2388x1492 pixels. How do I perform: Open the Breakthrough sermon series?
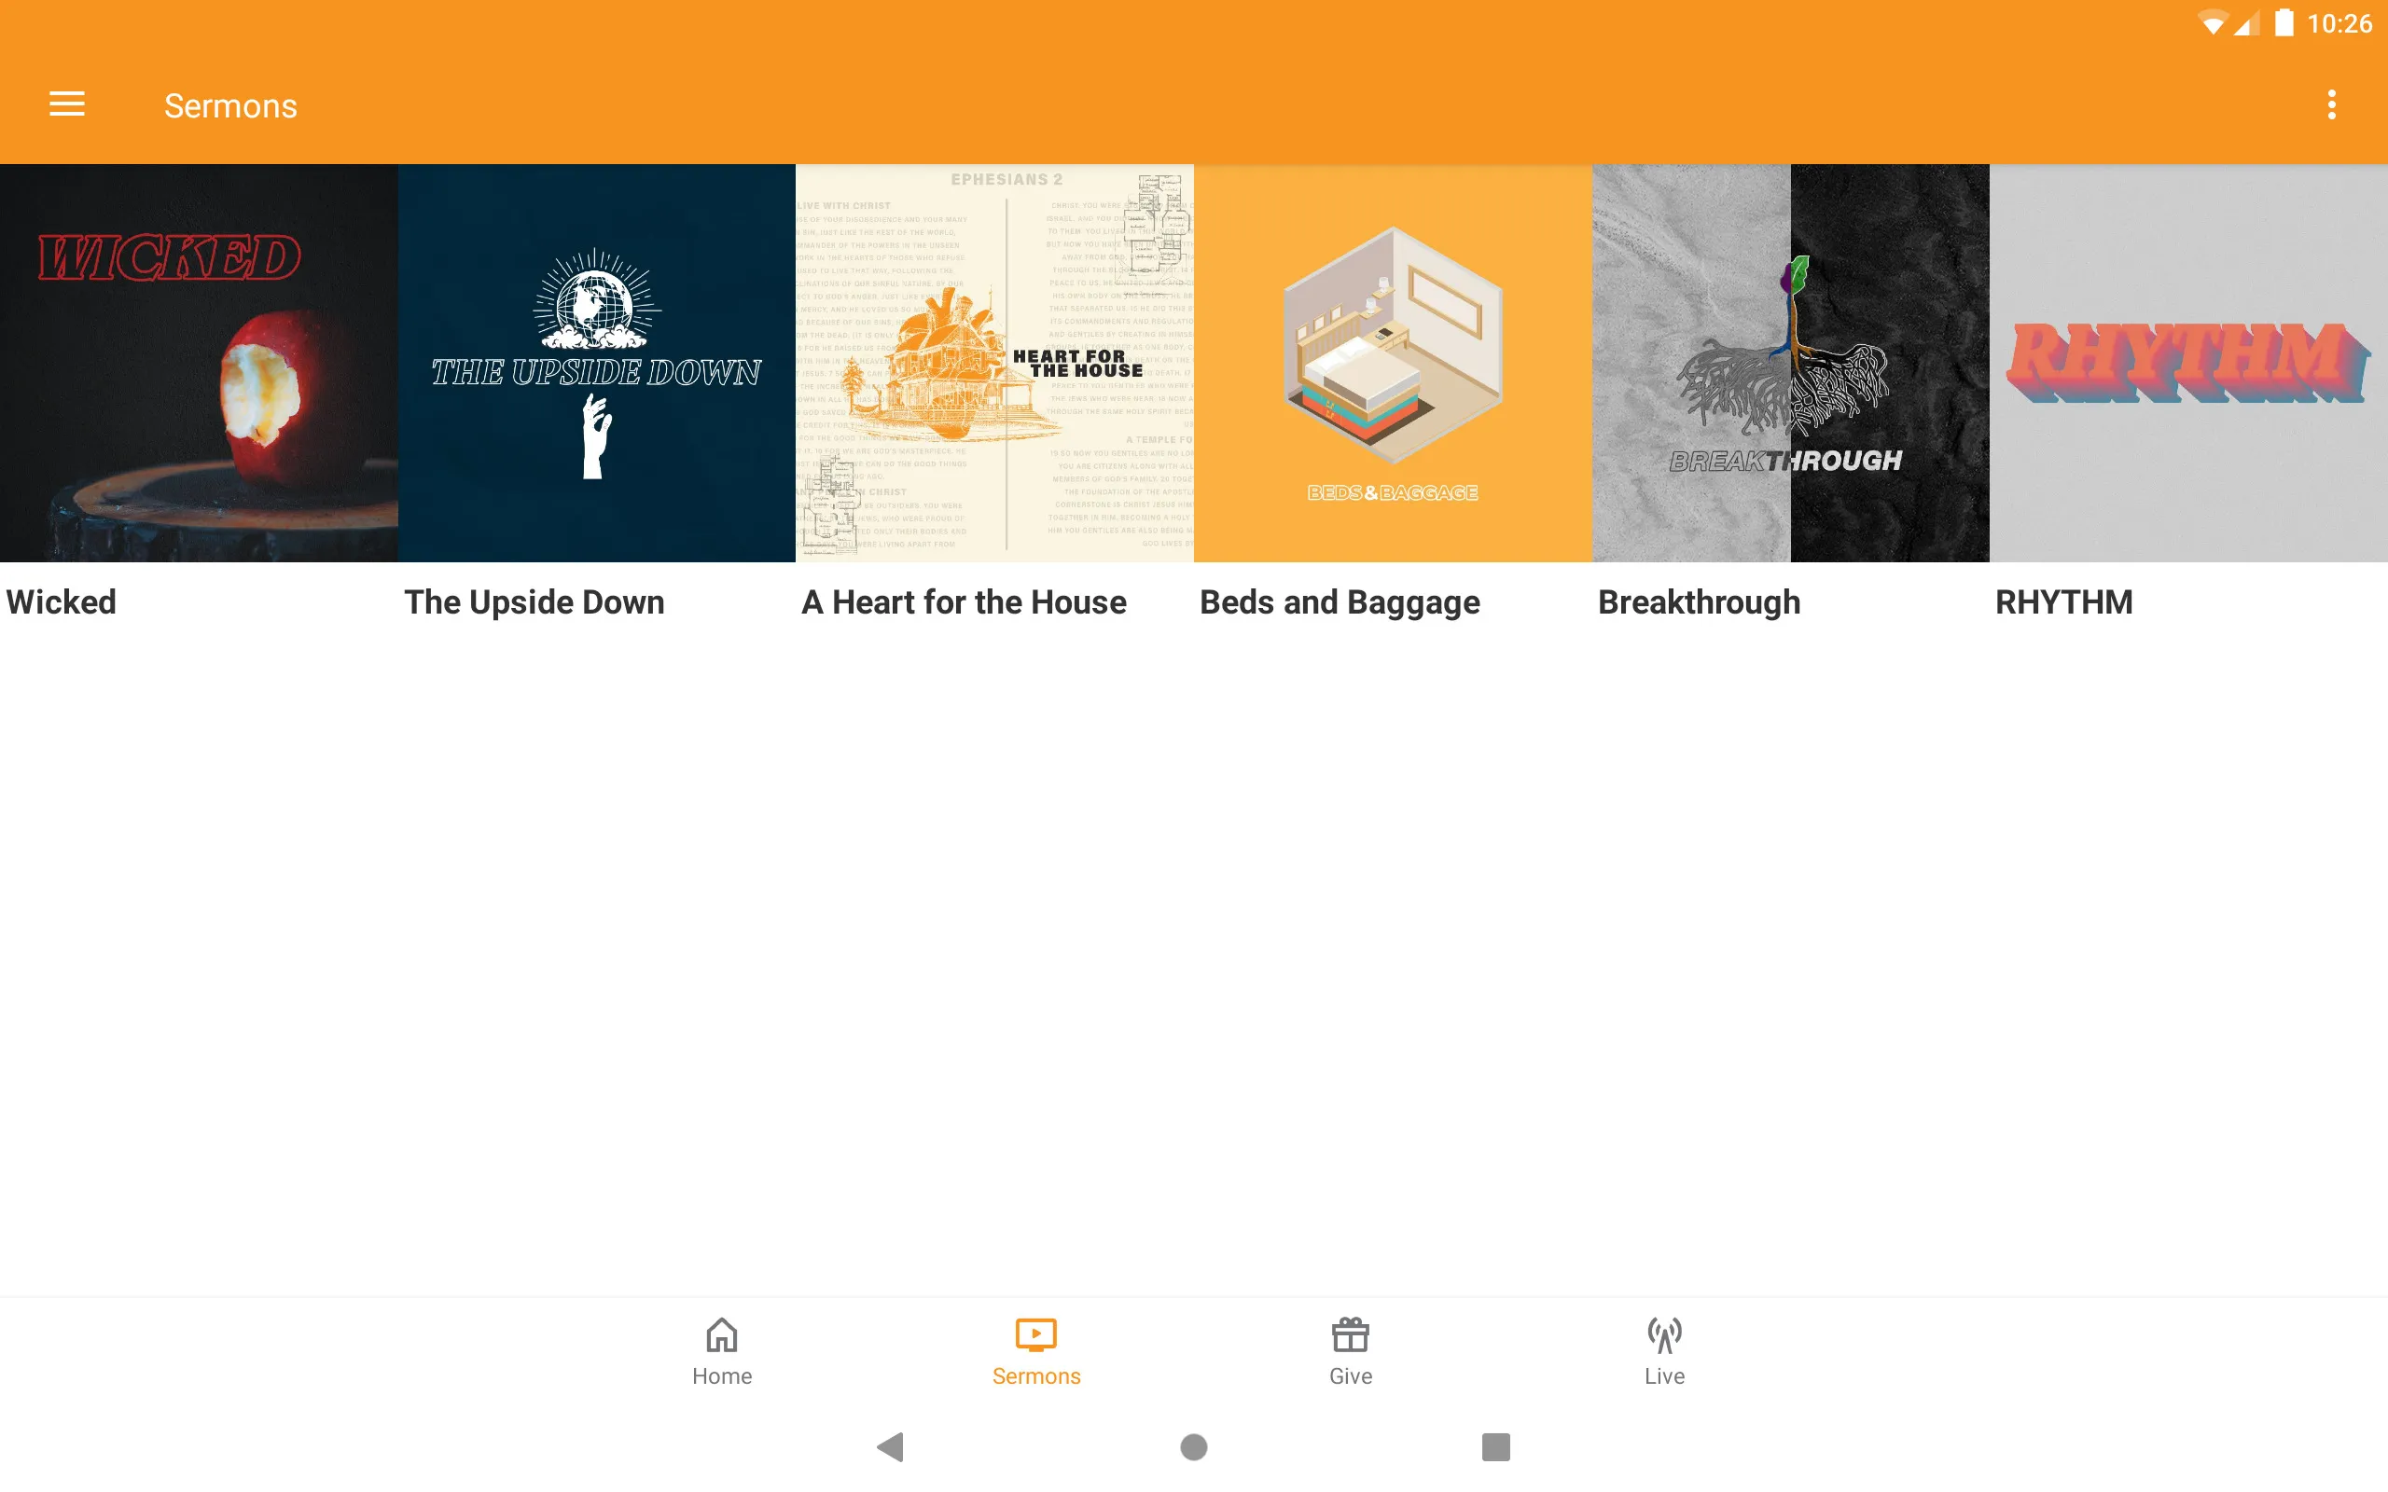pos(1795,363)
